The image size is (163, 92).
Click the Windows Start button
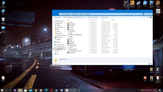coord(2,90)
